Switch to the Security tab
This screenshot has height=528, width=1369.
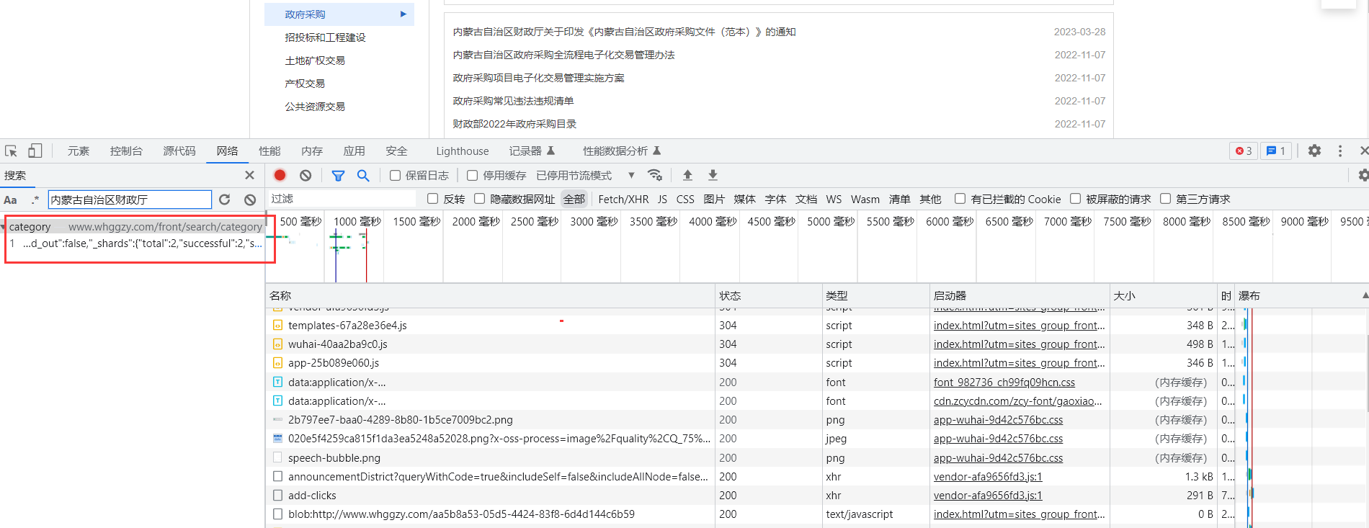pos(396,151)
